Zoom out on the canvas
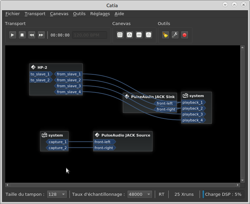 (x=139, y=35)
